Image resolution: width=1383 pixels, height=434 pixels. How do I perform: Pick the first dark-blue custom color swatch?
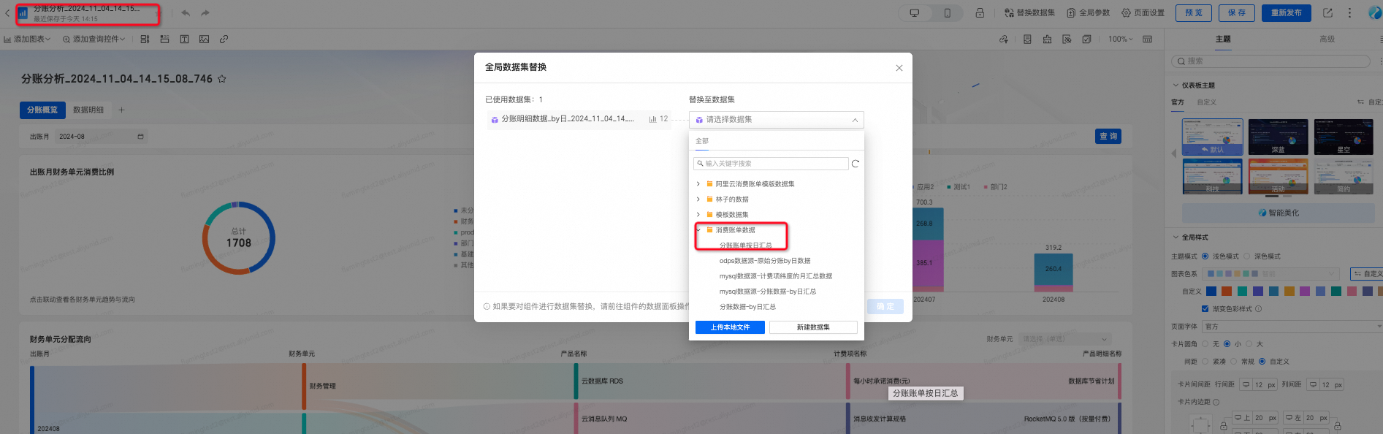[1211, 291]
